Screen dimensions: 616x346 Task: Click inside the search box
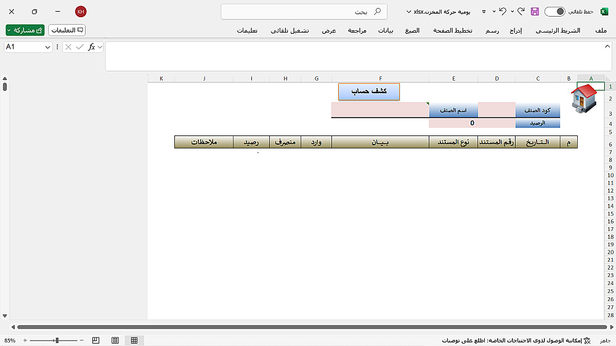pos(304,11)
